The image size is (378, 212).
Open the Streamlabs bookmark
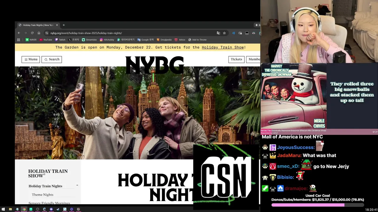89,40
